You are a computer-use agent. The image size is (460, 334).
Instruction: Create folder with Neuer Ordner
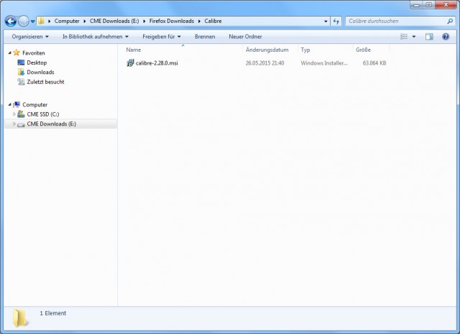[x=245, y=37]
